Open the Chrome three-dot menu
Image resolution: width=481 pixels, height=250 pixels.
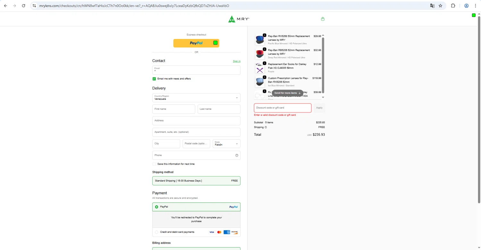[x=476, y=6]
